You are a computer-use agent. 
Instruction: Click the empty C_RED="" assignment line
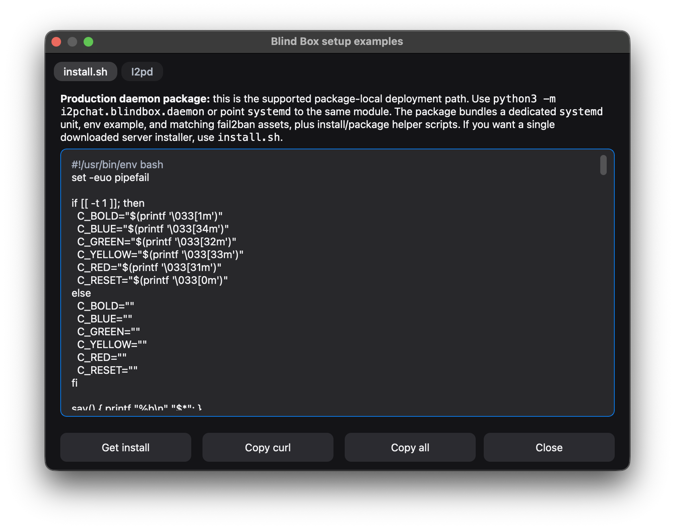[102, 357]
